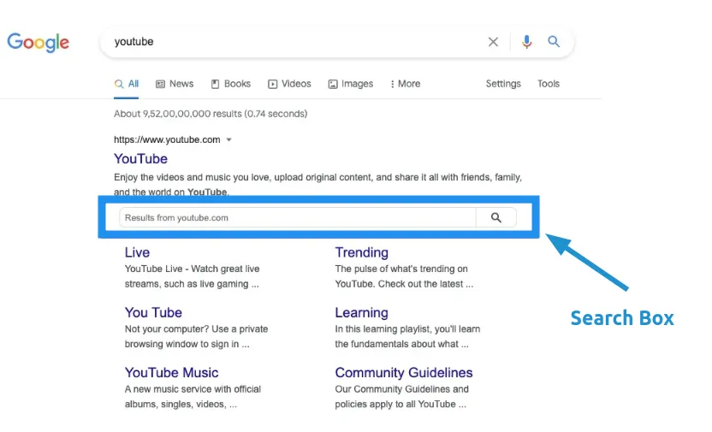Open search Settings
The image size is (712, 432).
[503, 84]
